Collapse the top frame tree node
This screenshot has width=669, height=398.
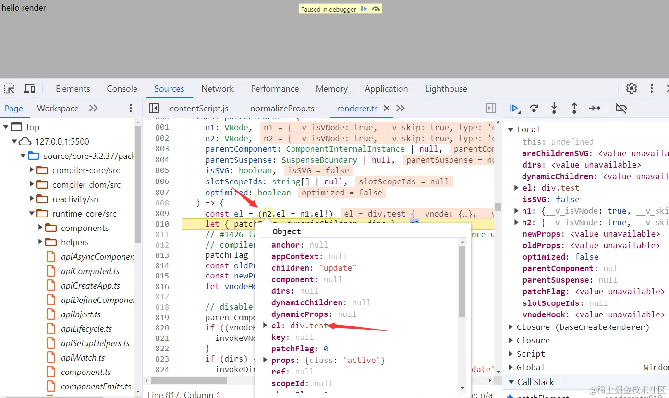coord(6,127)
